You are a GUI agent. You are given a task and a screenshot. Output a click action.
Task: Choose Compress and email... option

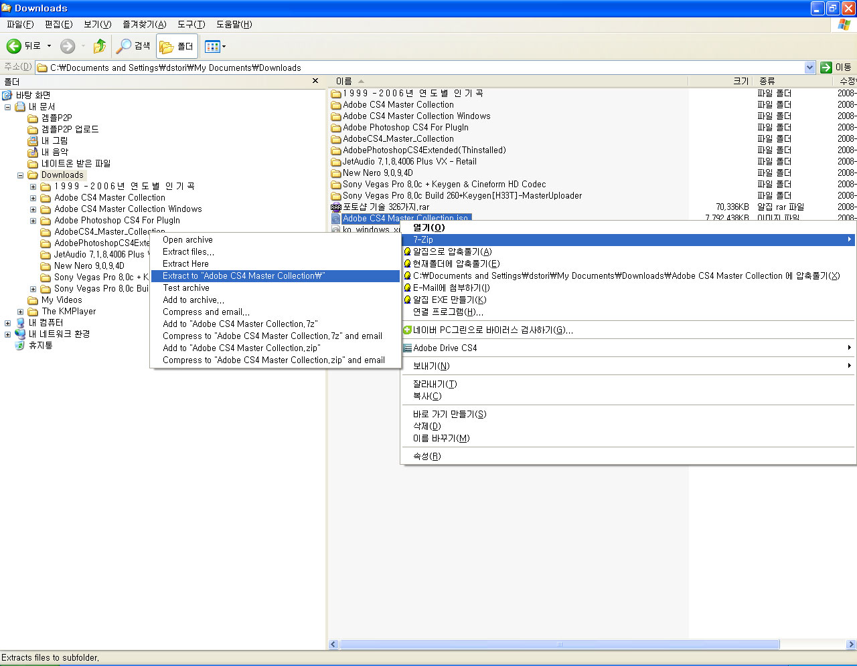pos(275,312)
